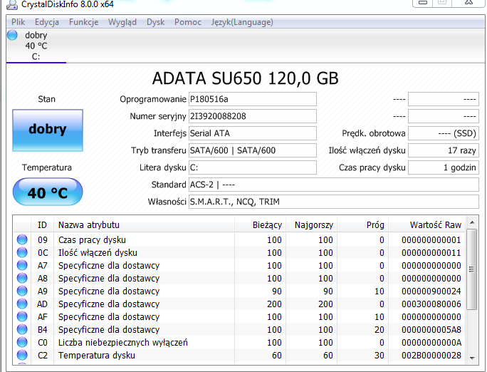487x372 pixels.
Task: Click the serial number field
Action: click(x=252, y=116)
